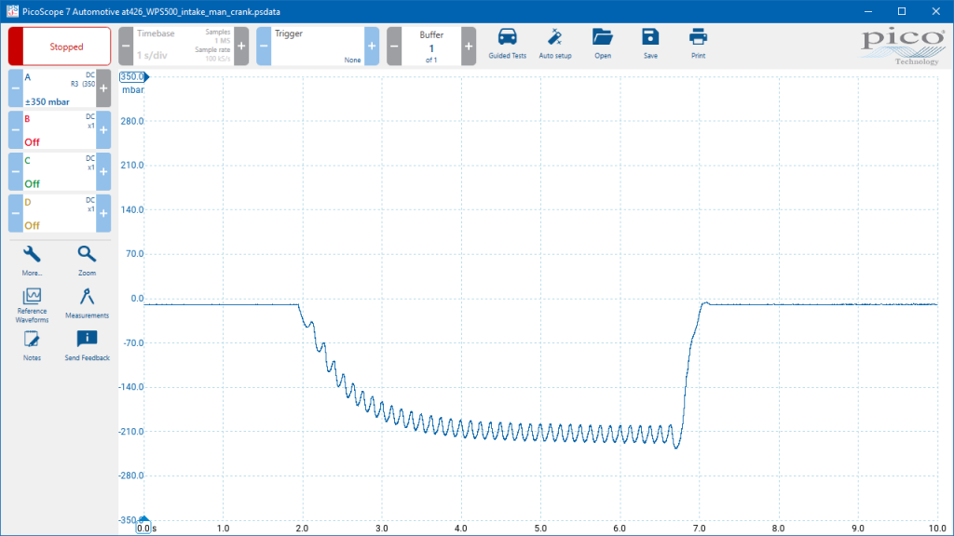Save the waveform file
This screenshot has height=536, width=954.
pos(650,44)
